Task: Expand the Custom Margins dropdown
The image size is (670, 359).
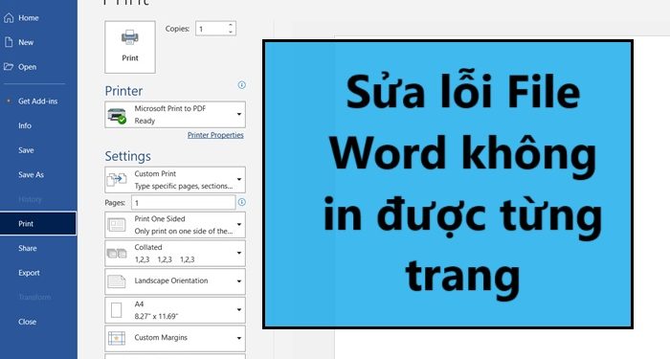Action: click(175, 338)
